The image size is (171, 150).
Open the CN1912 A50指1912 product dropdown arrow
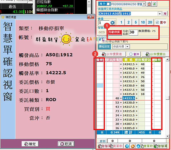point(160,14)
